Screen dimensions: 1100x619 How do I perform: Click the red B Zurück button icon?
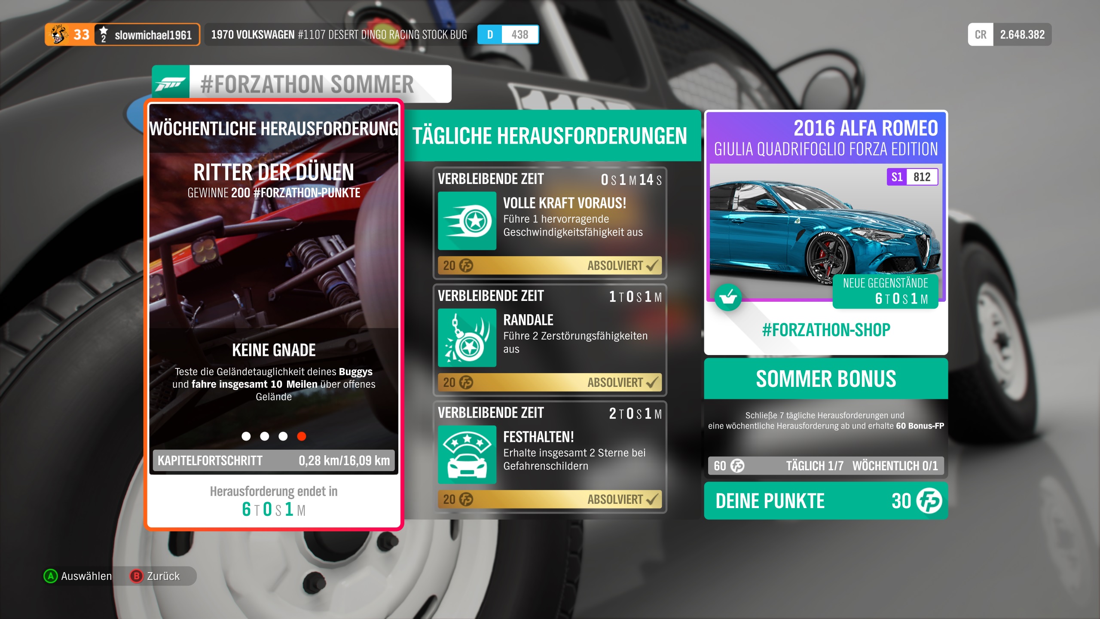(136, 576)
